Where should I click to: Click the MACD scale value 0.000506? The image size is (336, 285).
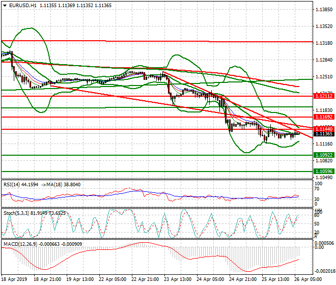pos(325,243)
